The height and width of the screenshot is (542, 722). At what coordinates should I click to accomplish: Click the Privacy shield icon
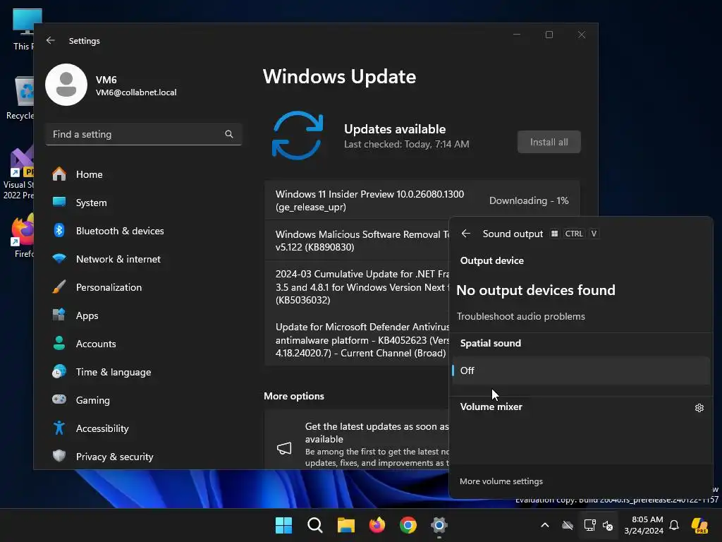(x=59, y=456)
